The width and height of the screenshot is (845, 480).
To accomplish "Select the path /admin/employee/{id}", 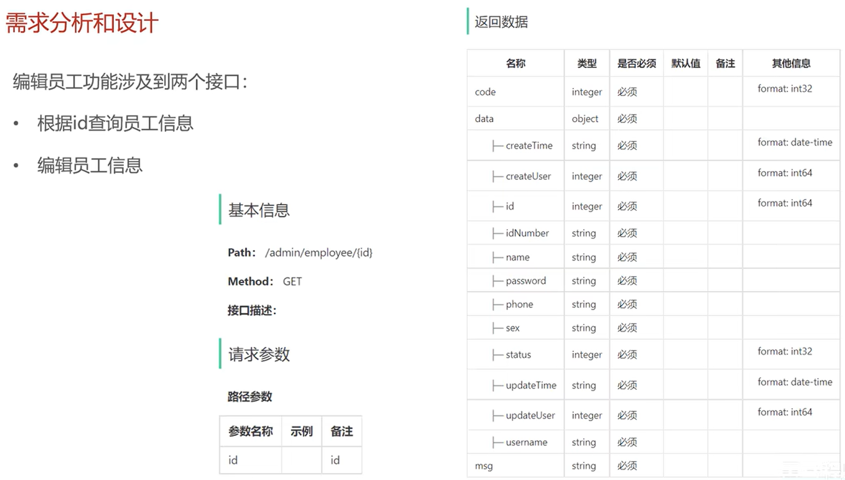I will point(319,252).
